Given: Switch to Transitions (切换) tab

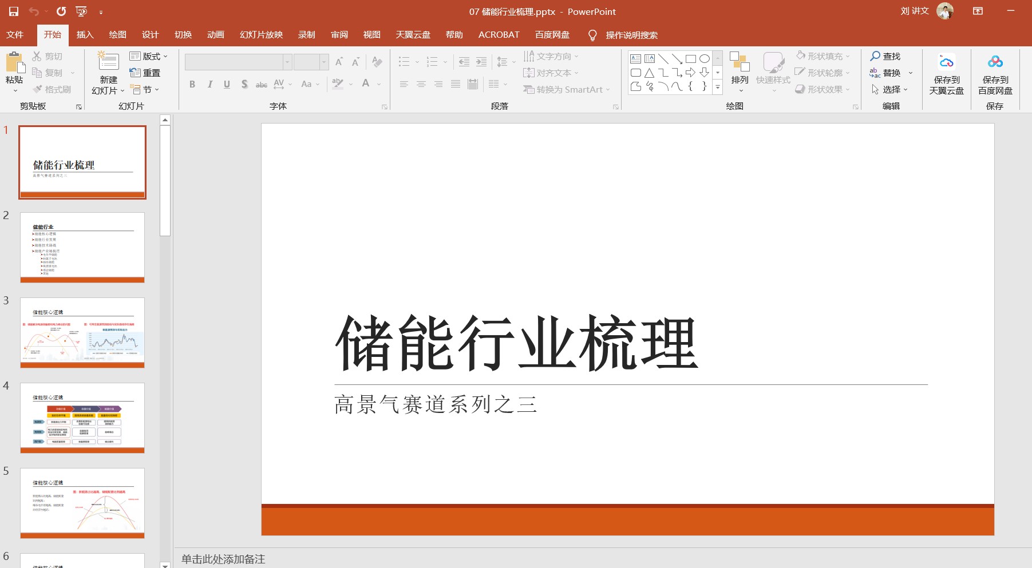Looking at the screenshot, I should [x=183, y=35].
